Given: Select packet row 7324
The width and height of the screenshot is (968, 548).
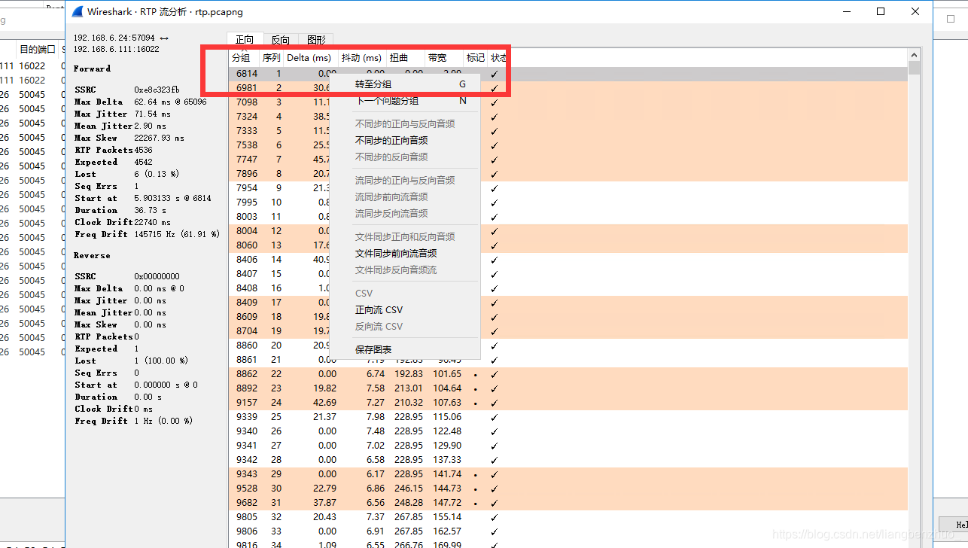Looking at the screenshot, I should pyautogui.click(x=568, y=117).
